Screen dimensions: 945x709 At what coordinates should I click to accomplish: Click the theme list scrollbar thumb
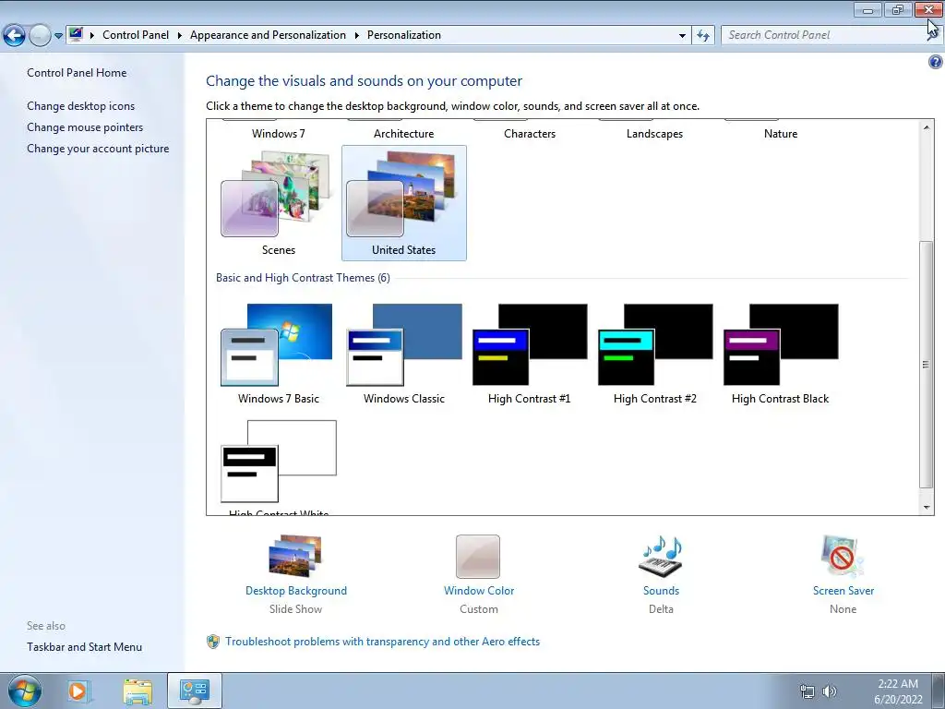[927, 364]
